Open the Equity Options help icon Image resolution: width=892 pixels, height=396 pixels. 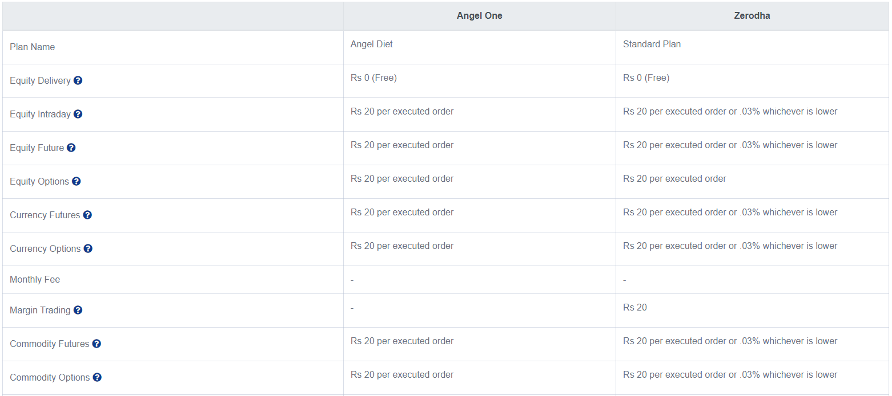coord(77,181)
